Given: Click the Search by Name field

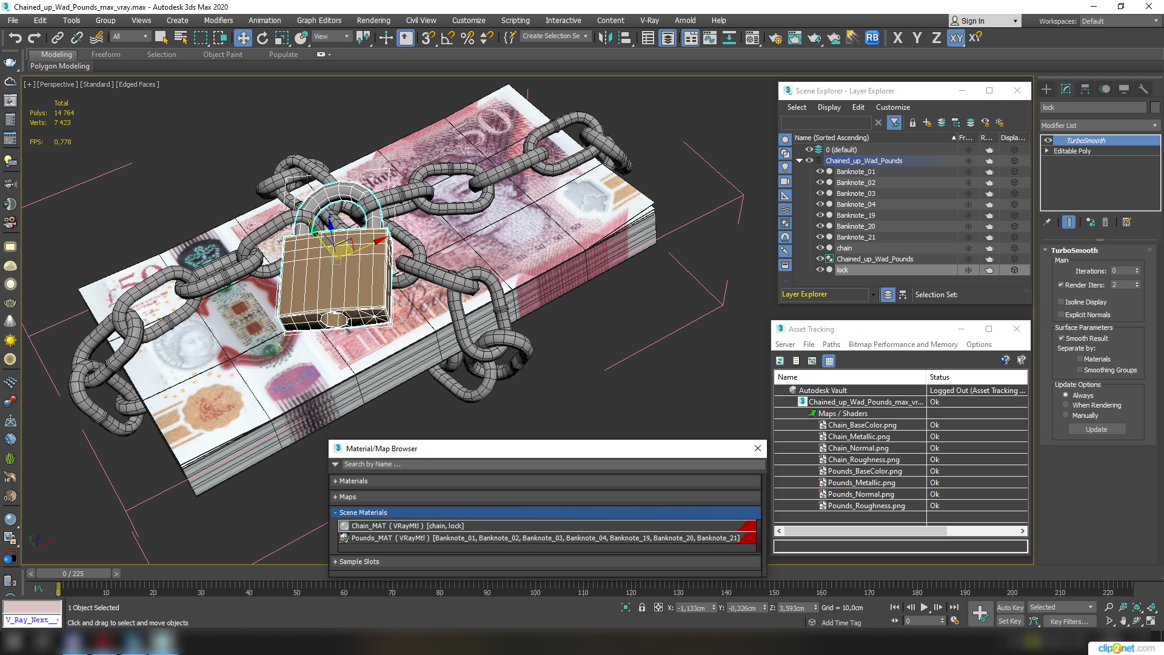Looking at the screenshot, I should pyautogui.click(x=552, y=464).
